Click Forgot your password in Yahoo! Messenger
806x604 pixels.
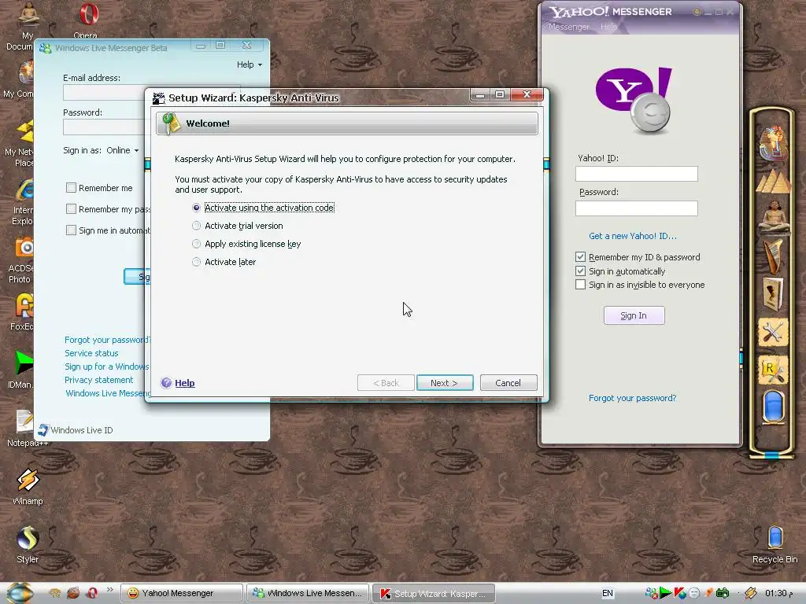click(x=632, y=398)
